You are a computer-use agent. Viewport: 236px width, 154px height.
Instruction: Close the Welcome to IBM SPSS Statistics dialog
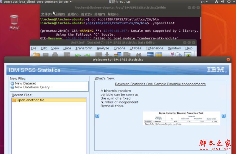pyautogui.click(x=228, y=60)
